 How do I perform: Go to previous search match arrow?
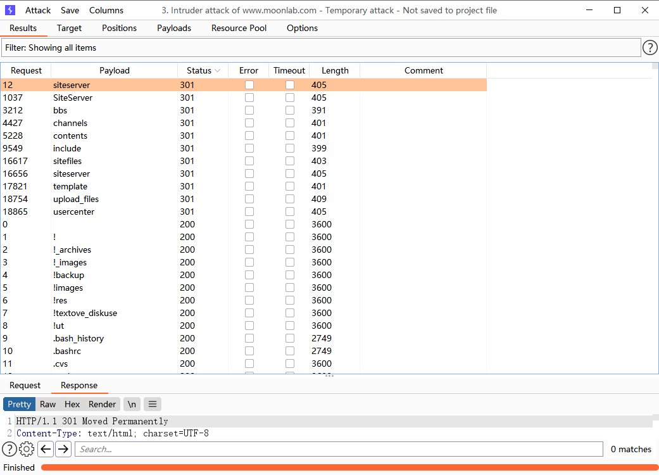coord(46,449)
